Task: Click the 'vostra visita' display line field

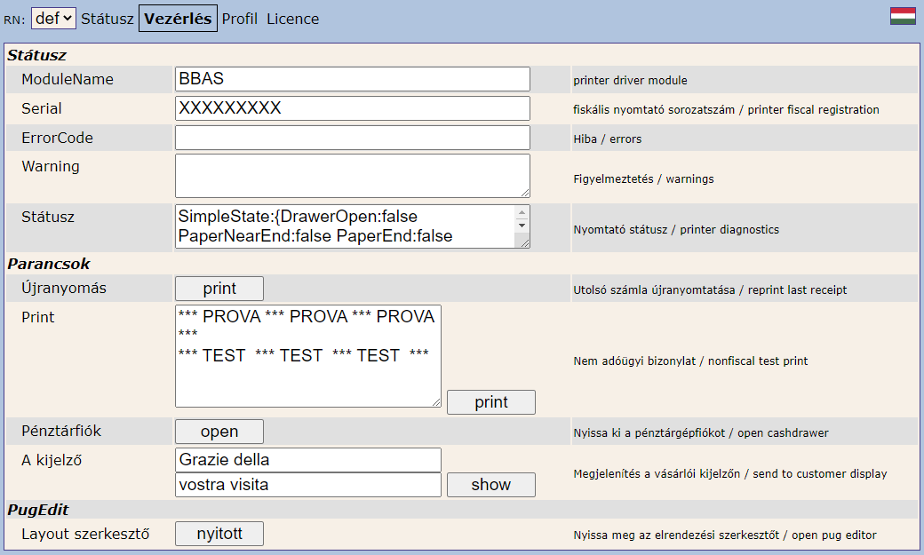Action: (x=307, y=485)
